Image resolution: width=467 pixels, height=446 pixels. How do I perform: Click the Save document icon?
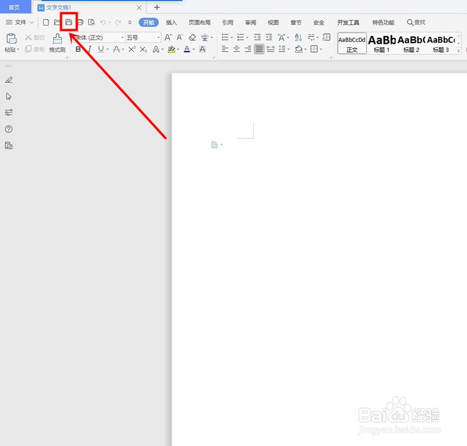click(x=69, y=22)
